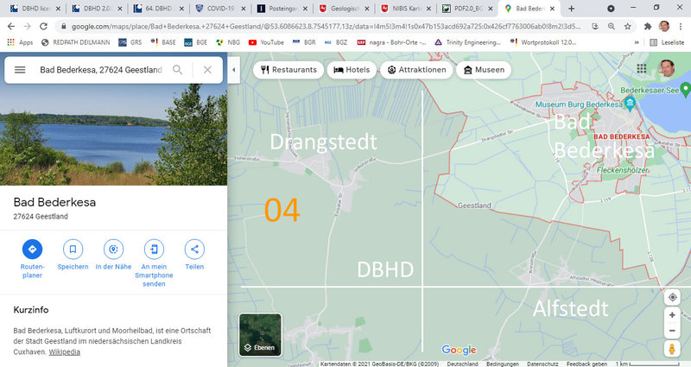Collapse the side panel arrow
691x367 pixels.
coord(233,69)
